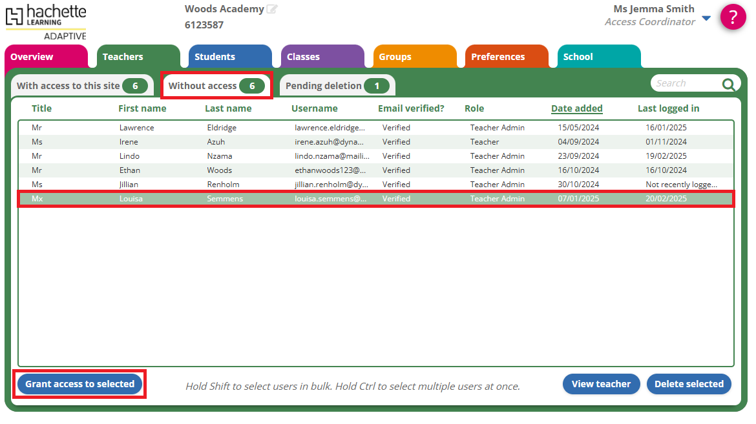Open the Classes tab

[x=303, y=57]
